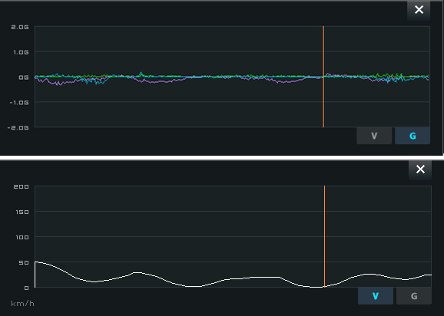Click the 0G axis label

[24, 77]
